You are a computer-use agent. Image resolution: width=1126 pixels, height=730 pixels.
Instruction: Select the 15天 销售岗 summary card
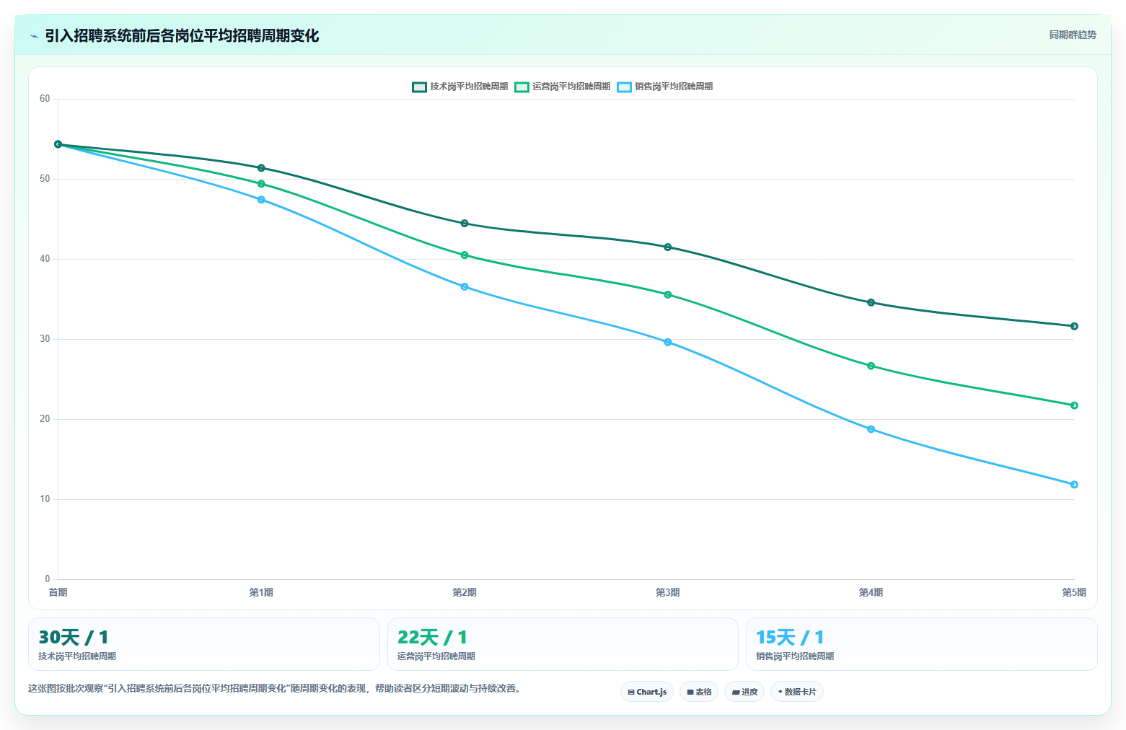click(922, 644)
